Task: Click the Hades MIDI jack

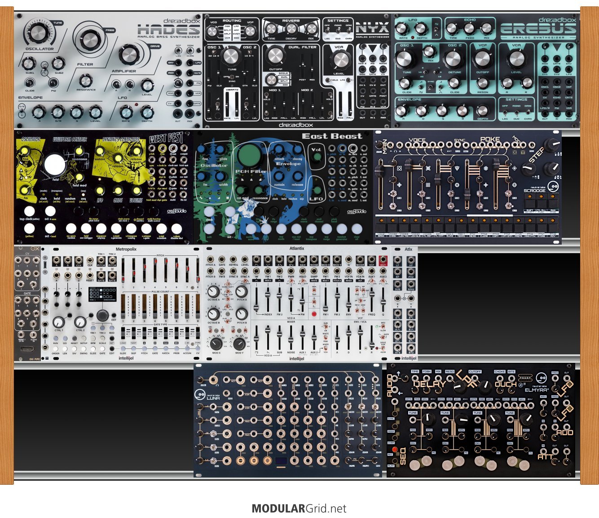Action: coord(190,114)
